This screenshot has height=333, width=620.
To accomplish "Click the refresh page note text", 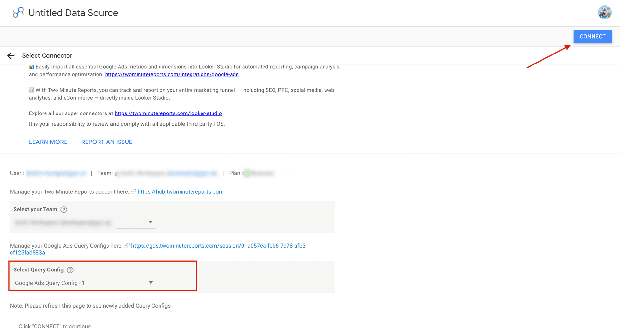I will point(90,306).
